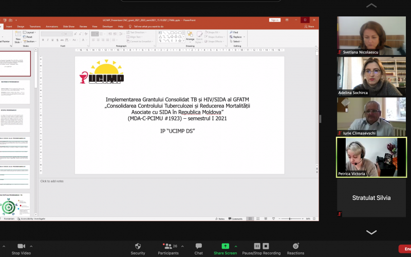The image size is (411, 257).
Task: Open the Design ribbon tab
Action: click(x=21, y=26)
